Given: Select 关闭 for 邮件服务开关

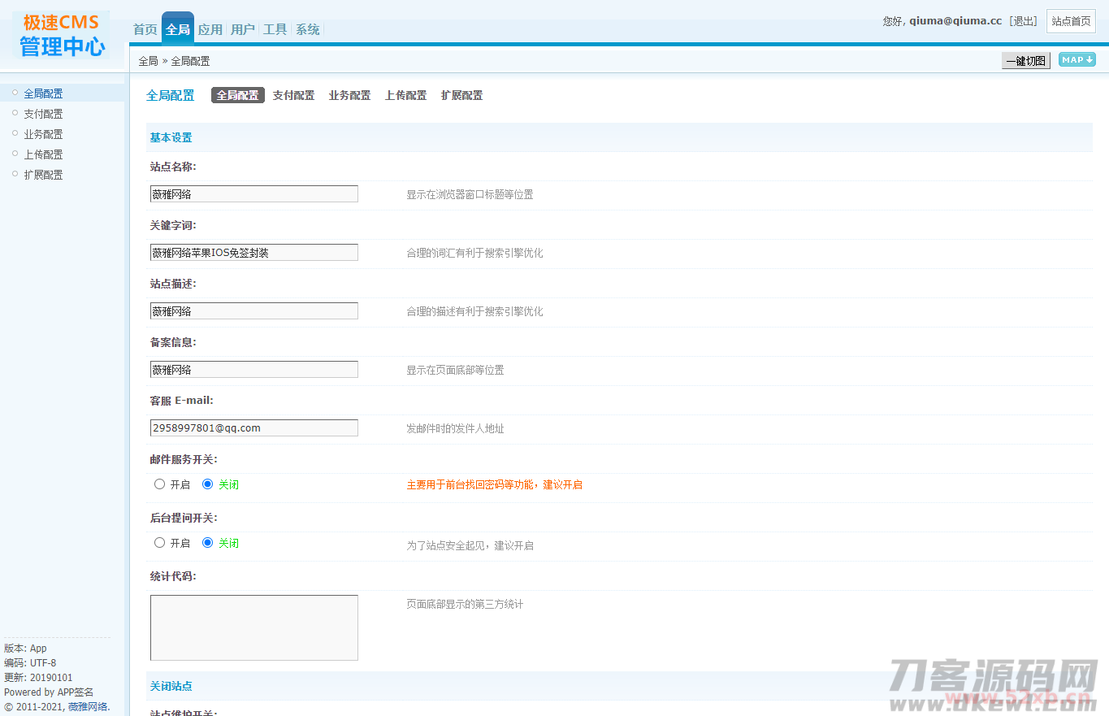Looking at the screenshot, I should [208, 484].
